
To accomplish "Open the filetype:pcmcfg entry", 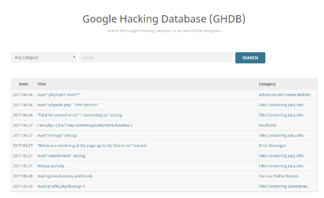I will 51,166.
